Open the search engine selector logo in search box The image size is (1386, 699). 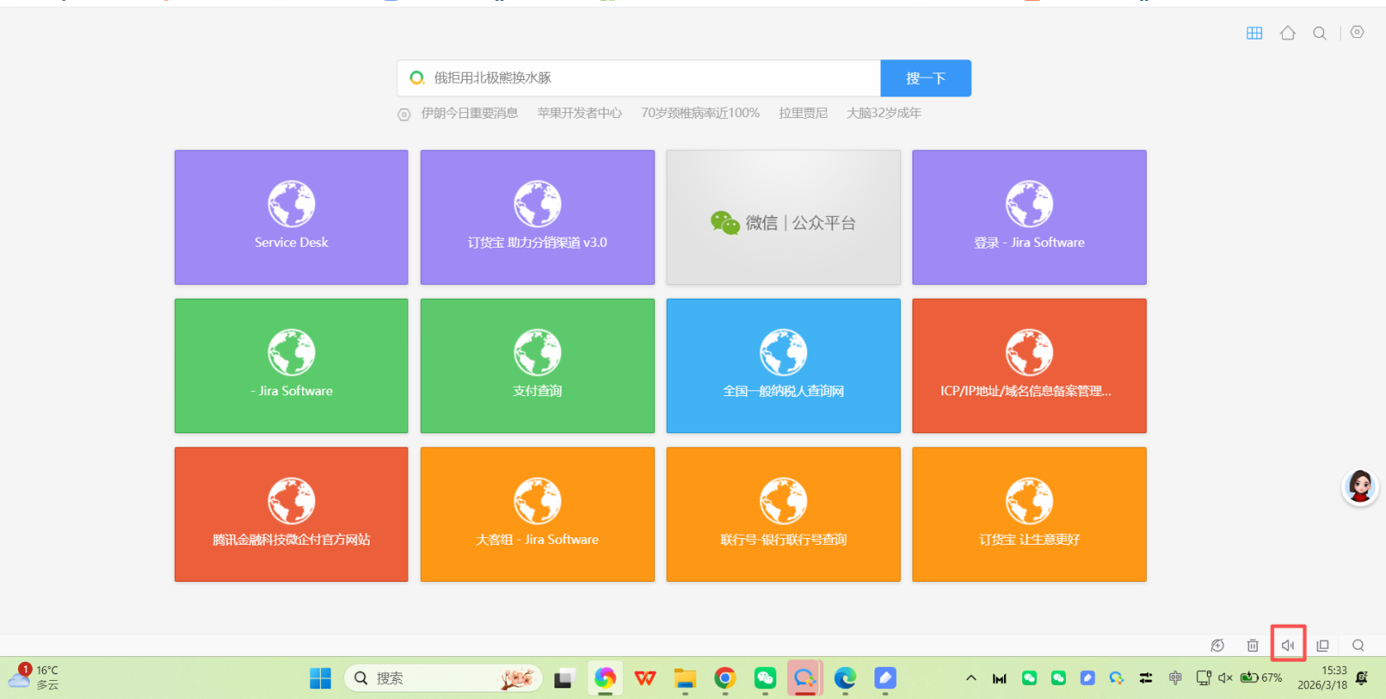click(417, 78)
